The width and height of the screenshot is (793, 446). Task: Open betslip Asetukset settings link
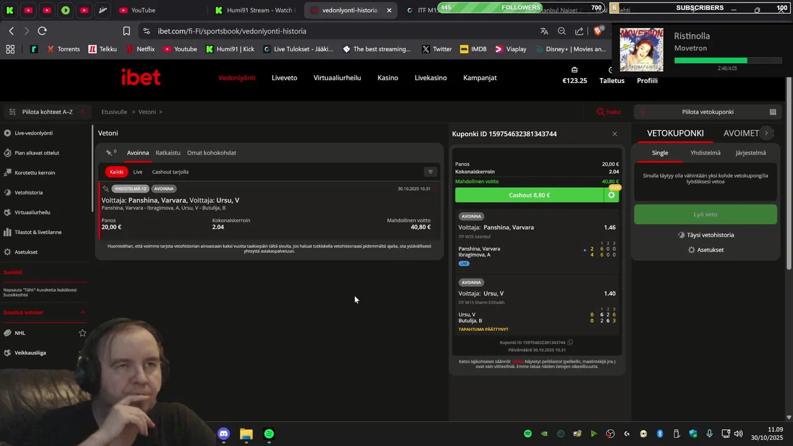706,250
